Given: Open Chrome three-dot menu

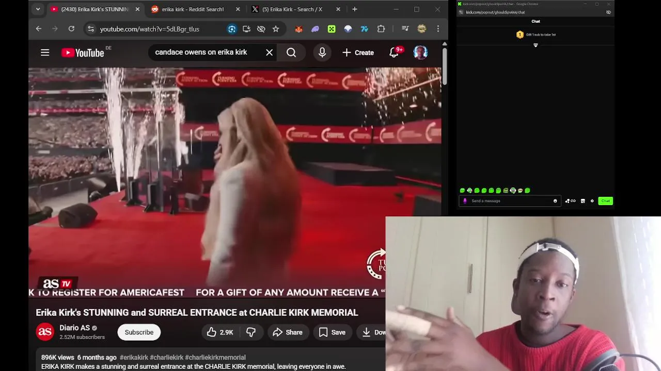Looking at the screenshot, I should coord(438,29).
